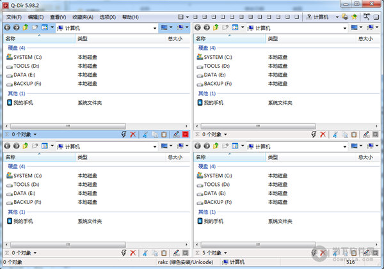Click paste clipboard icon in top-left pane
The height and width of the screenshot is (269, 384).
click(x=164, y=135)
